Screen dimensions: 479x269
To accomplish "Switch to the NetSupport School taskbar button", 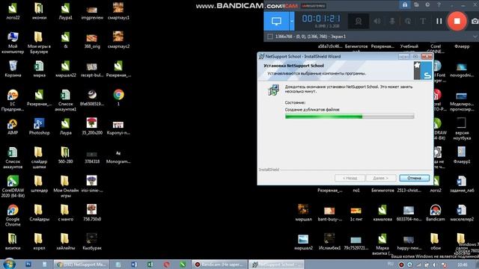I will click(x=276, y=265).
